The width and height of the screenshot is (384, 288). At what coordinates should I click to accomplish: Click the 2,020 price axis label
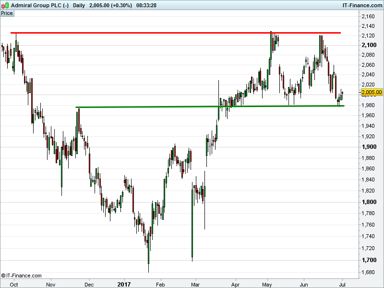pyautogui.click(x=368, y=85)
